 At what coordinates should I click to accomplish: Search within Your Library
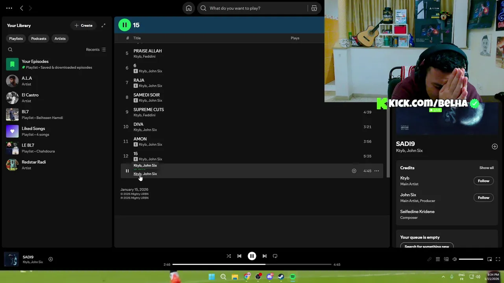(x=10, y=50)
